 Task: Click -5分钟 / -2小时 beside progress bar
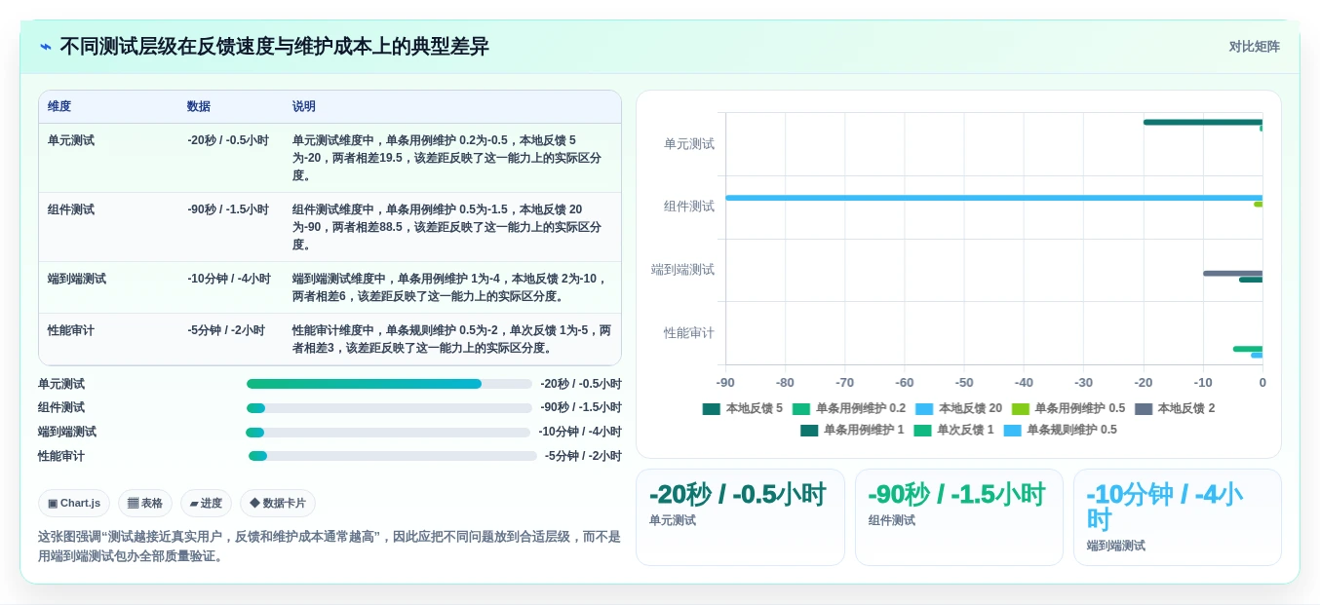[x=583, y=456]
